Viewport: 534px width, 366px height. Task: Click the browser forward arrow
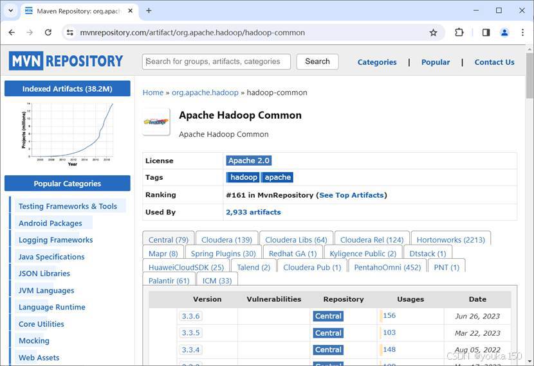[30, 33]
